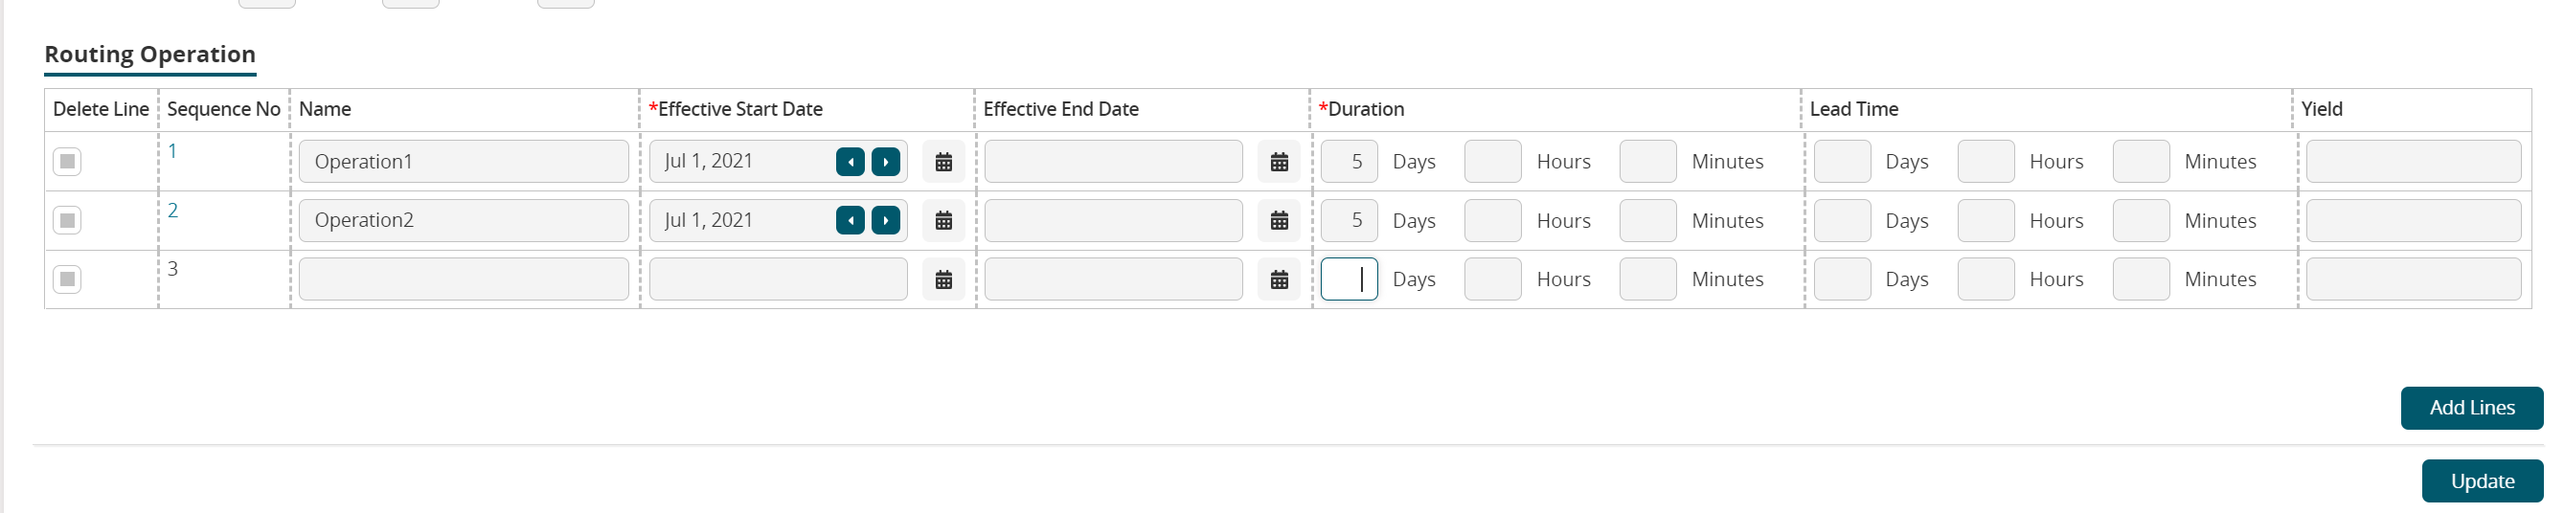Check delete line box for Operation1
The image size is (2564, 513).
tap(67, 161)
